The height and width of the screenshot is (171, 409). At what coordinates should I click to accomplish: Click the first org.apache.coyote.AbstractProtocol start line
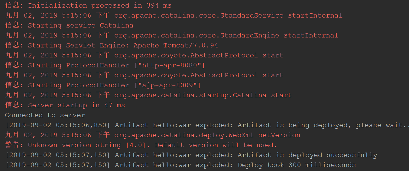[144, 55]
